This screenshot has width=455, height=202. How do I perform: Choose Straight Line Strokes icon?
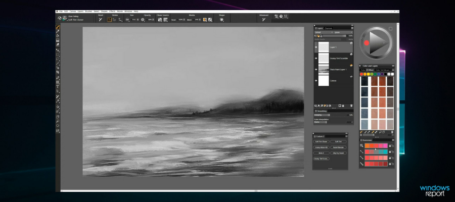(114, 20)
